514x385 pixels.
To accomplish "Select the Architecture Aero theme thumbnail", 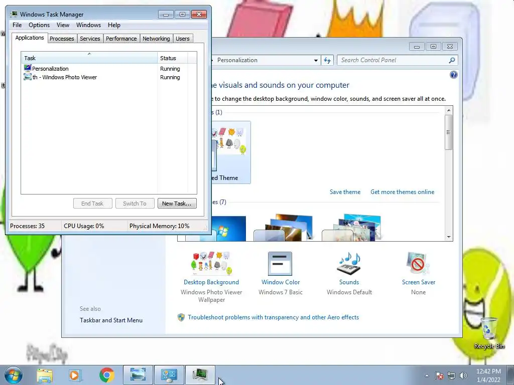I will [x=283, y=228].
